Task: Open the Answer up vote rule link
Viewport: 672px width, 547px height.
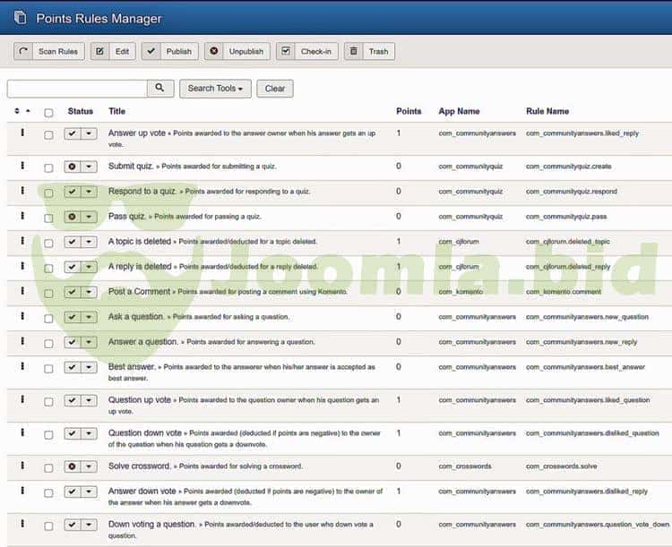Action: pyautogui.click(x=137, y=132)
